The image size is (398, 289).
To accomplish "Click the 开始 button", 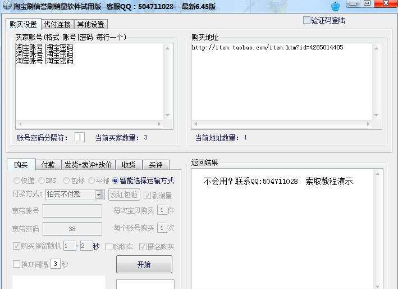I will 144,264.
